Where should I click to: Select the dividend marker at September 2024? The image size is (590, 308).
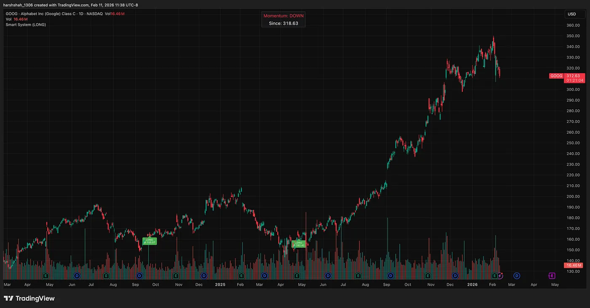pyautogui.click(x=139, y=276)
